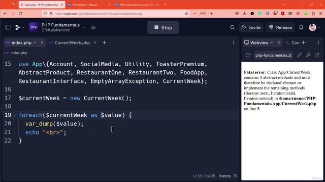Close the CurrentWeek.php tab
Screen dimensions: 325x182
pos(95,42)
